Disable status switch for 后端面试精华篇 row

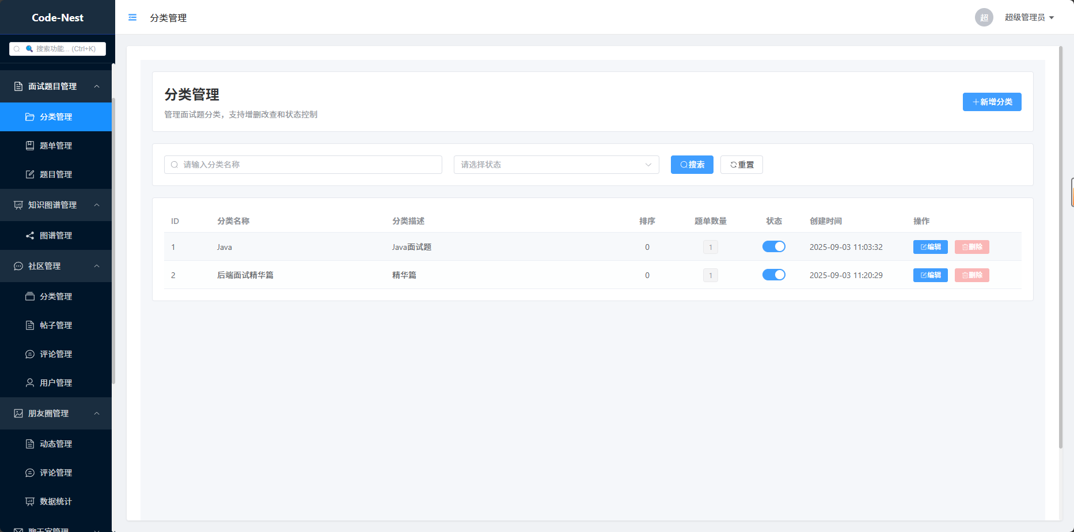click(x=773, y=275)
